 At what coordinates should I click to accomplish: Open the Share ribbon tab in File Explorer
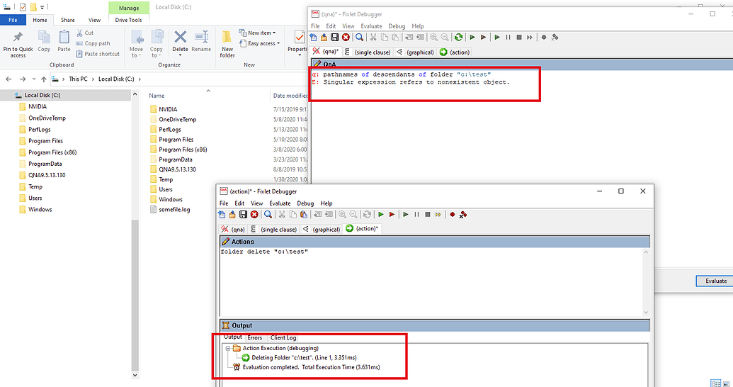[x=68, y=20]
